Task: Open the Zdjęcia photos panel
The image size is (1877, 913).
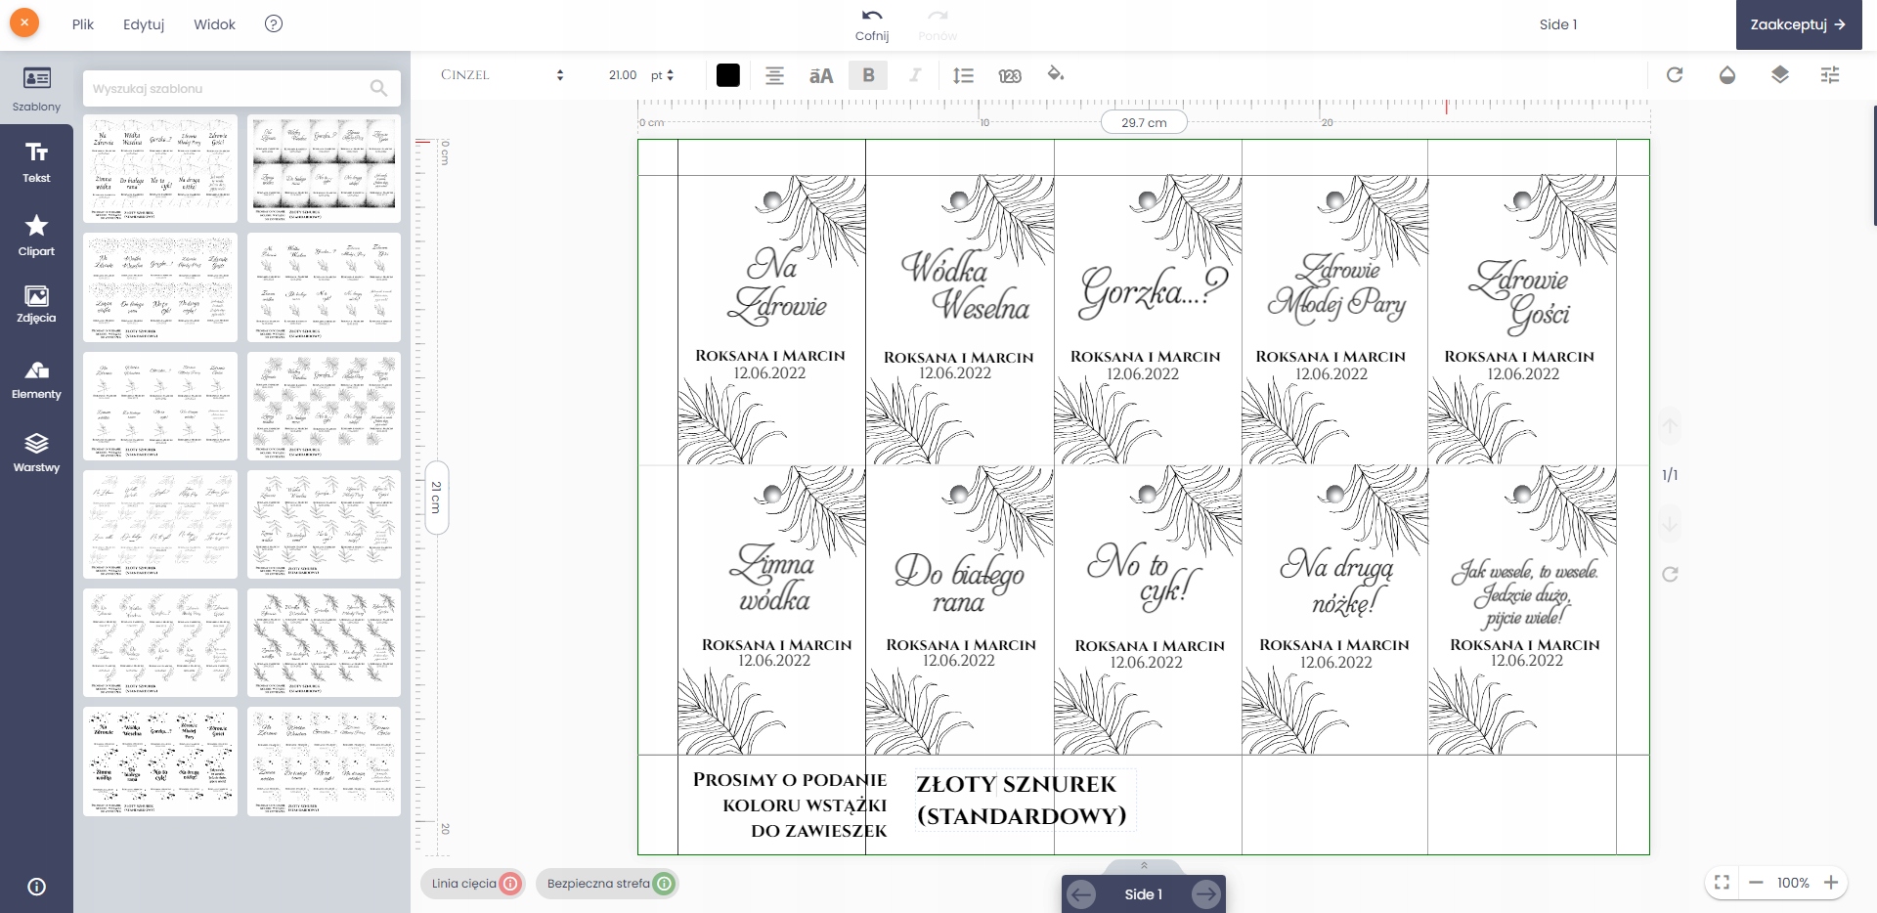Action: tap(36, 304)
